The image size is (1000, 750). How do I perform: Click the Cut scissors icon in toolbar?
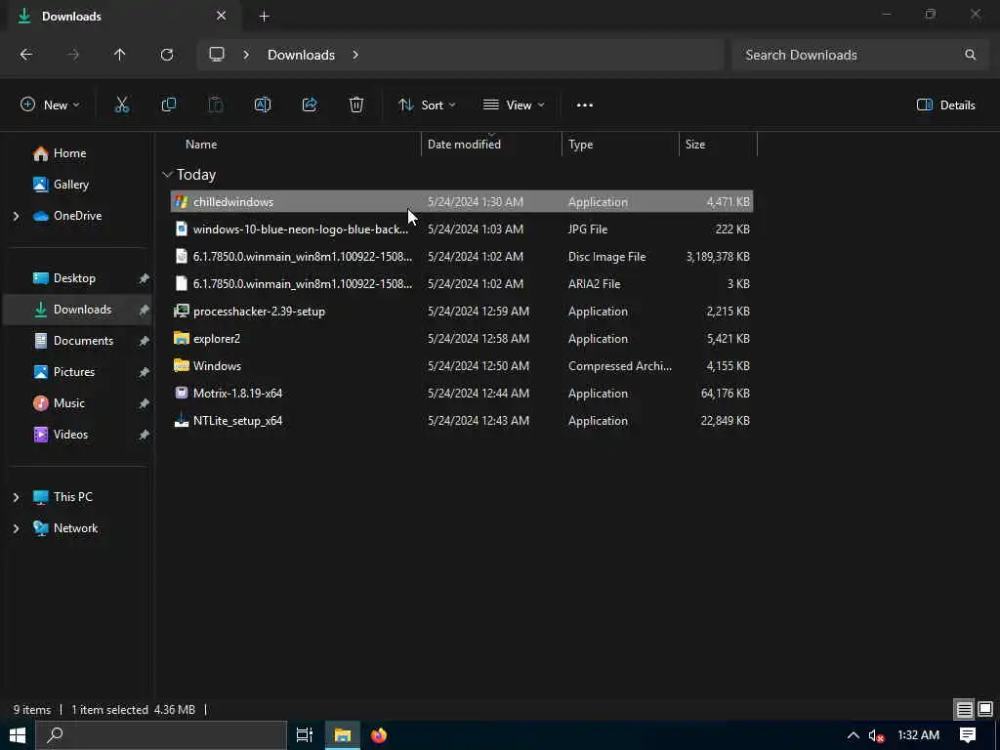coord(122,105)
